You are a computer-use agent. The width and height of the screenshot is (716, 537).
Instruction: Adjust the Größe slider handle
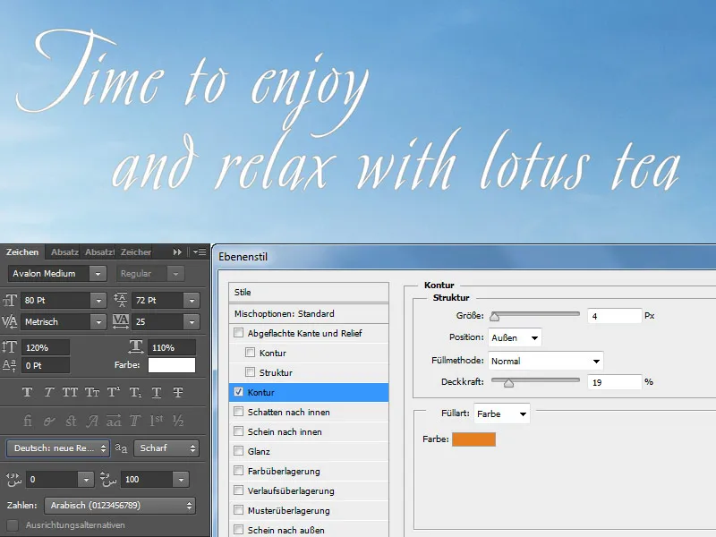(x=495, y=317)
